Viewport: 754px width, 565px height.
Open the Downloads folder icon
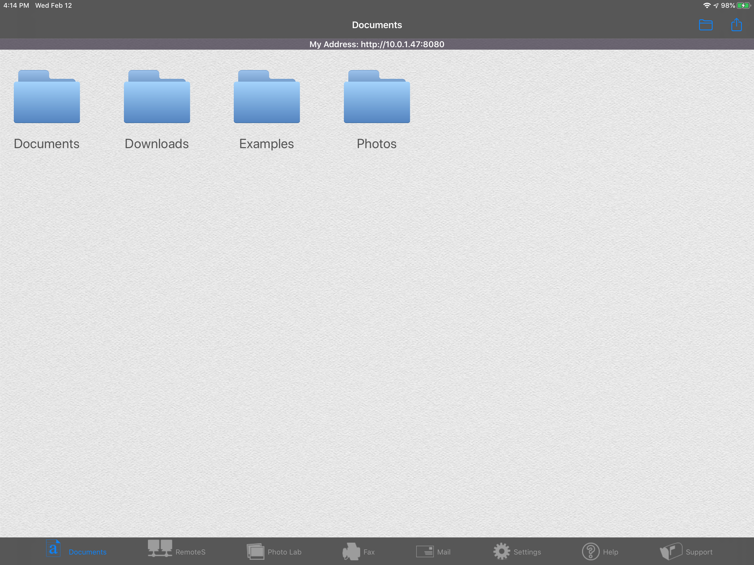tap(157, 97)
